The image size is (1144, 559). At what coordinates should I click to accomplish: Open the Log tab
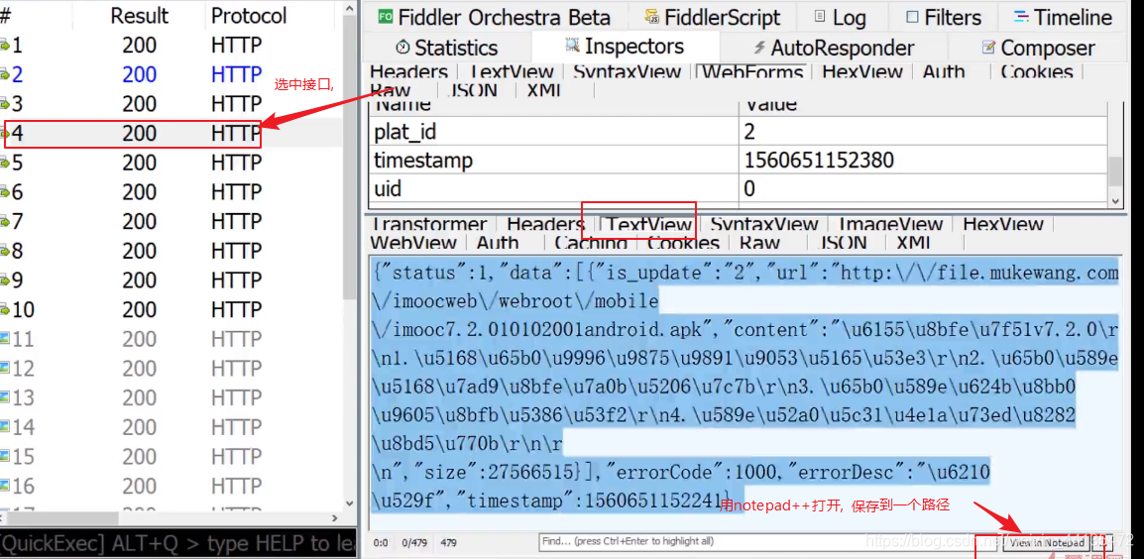tap(842, 18)
